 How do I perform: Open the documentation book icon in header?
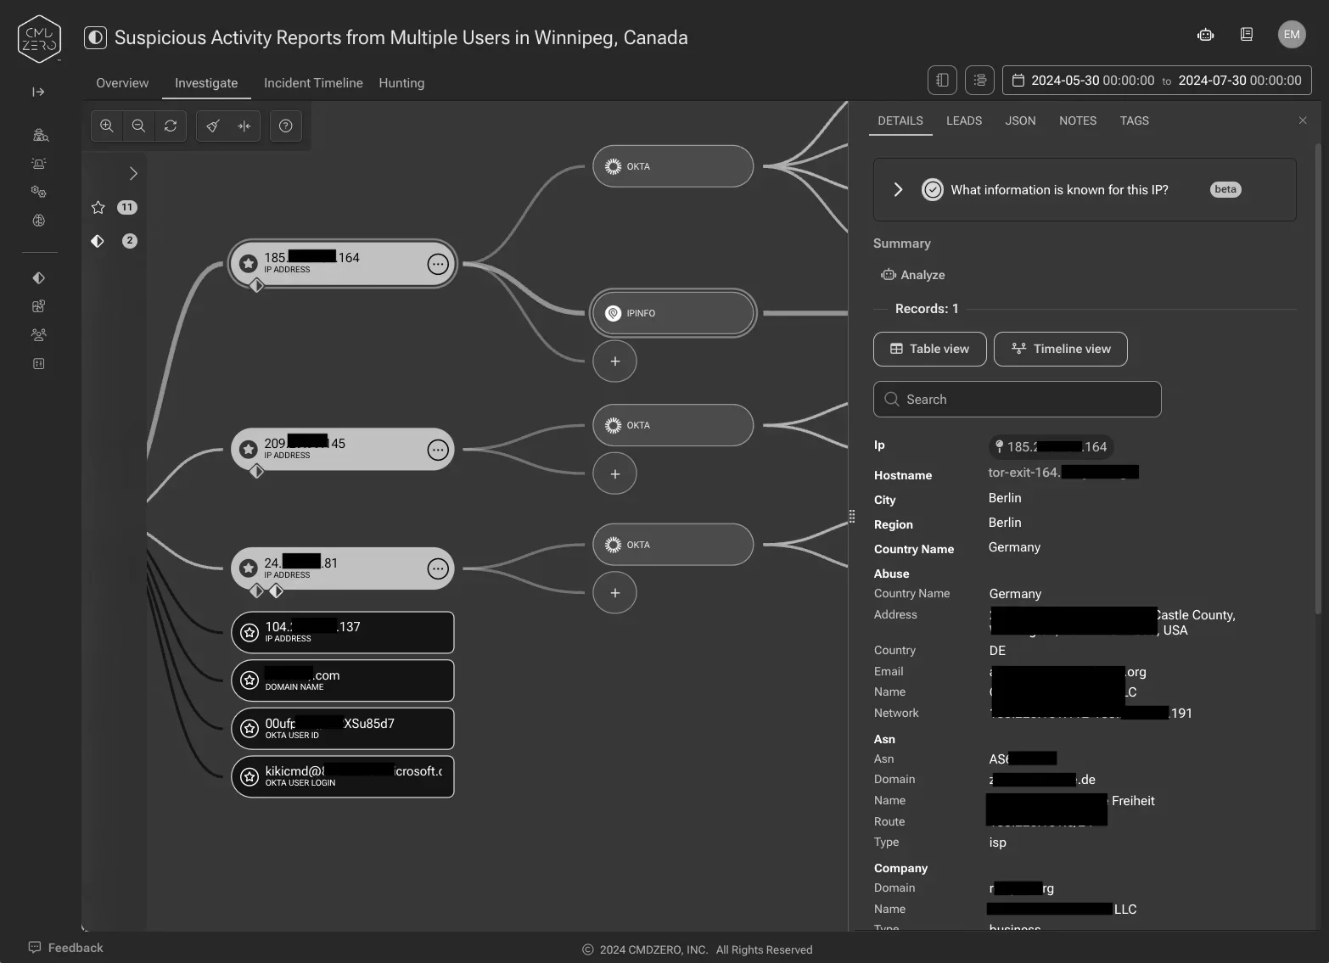pyautogui.click(x=1247, y=35)
